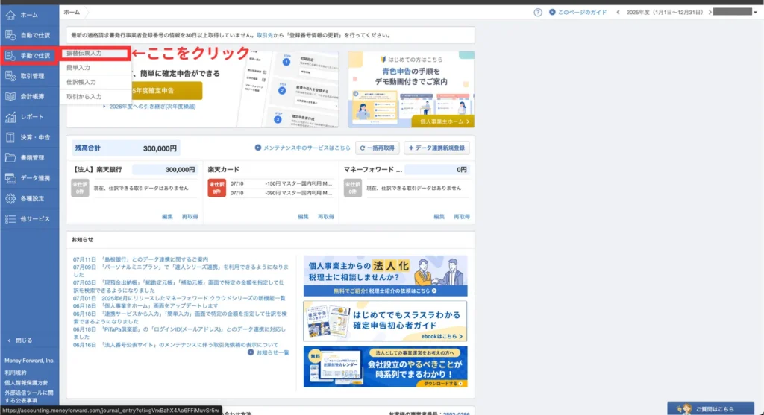Viewport: 764px width, 415px height.
Task: Open 各種設定 gear icon
Action: (x=10, y=198)
